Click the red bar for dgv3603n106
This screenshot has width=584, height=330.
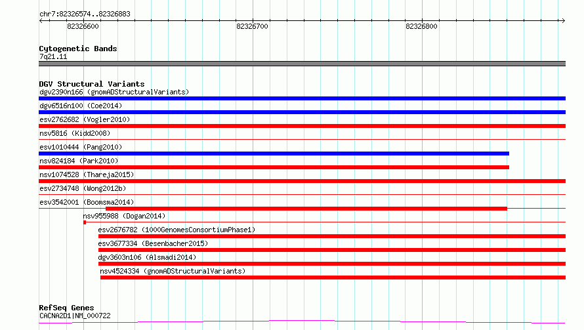pyautogui.click(x=332, y=264)
